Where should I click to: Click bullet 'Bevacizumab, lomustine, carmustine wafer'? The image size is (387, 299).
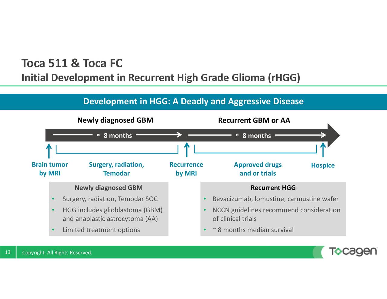click(275, 199)
